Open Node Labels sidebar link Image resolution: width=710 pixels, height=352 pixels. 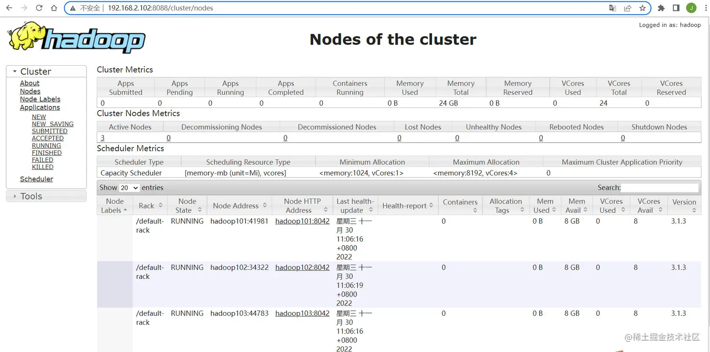[40, 99]
